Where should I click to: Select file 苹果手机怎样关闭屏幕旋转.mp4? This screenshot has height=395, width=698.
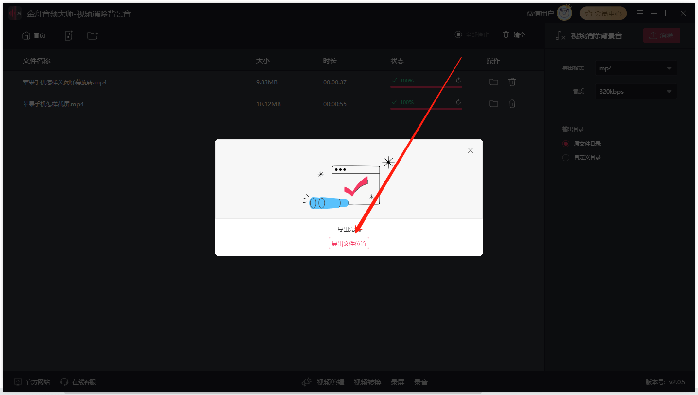(65, 82)
